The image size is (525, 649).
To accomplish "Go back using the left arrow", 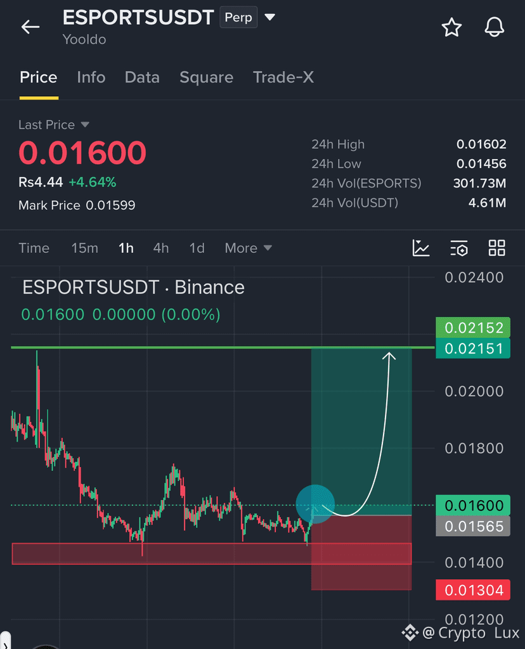I will point(30,27).
